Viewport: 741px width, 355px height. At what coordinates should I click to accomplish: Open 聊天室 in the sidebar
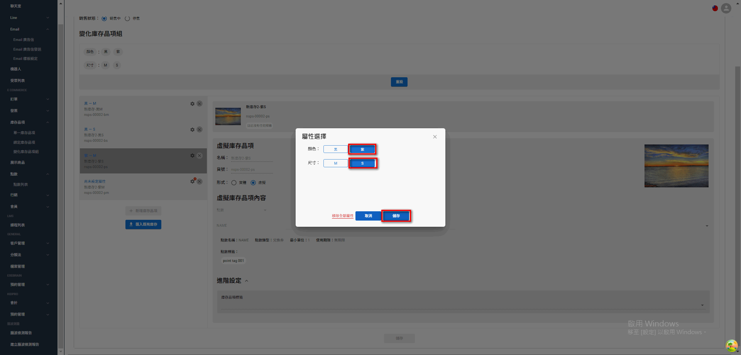click(16, 6)
